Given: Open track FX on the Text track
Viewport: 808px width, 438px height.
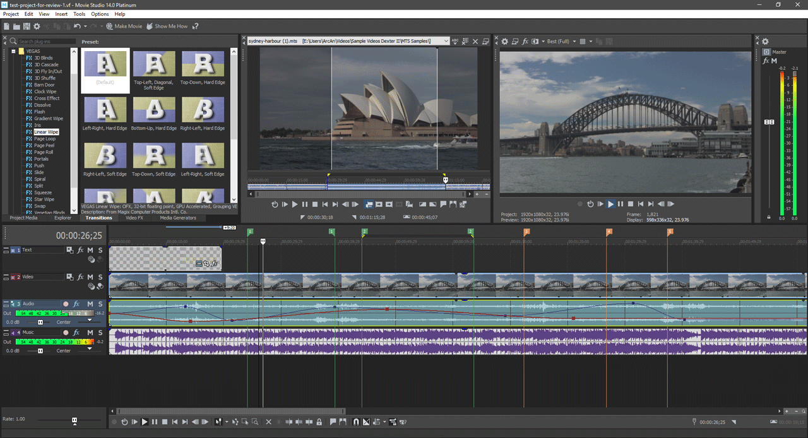Looking at the screenshot, I should [80, 251].
